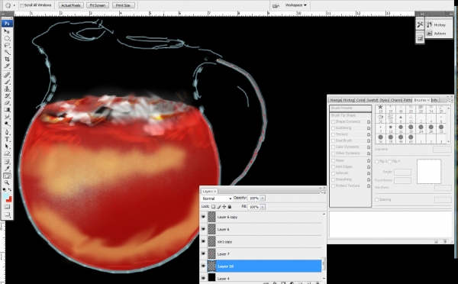Select the Brush tool in the toolbox
This screenshot has width=458, height=284.
pyautogui.click(x=7, y=82)
